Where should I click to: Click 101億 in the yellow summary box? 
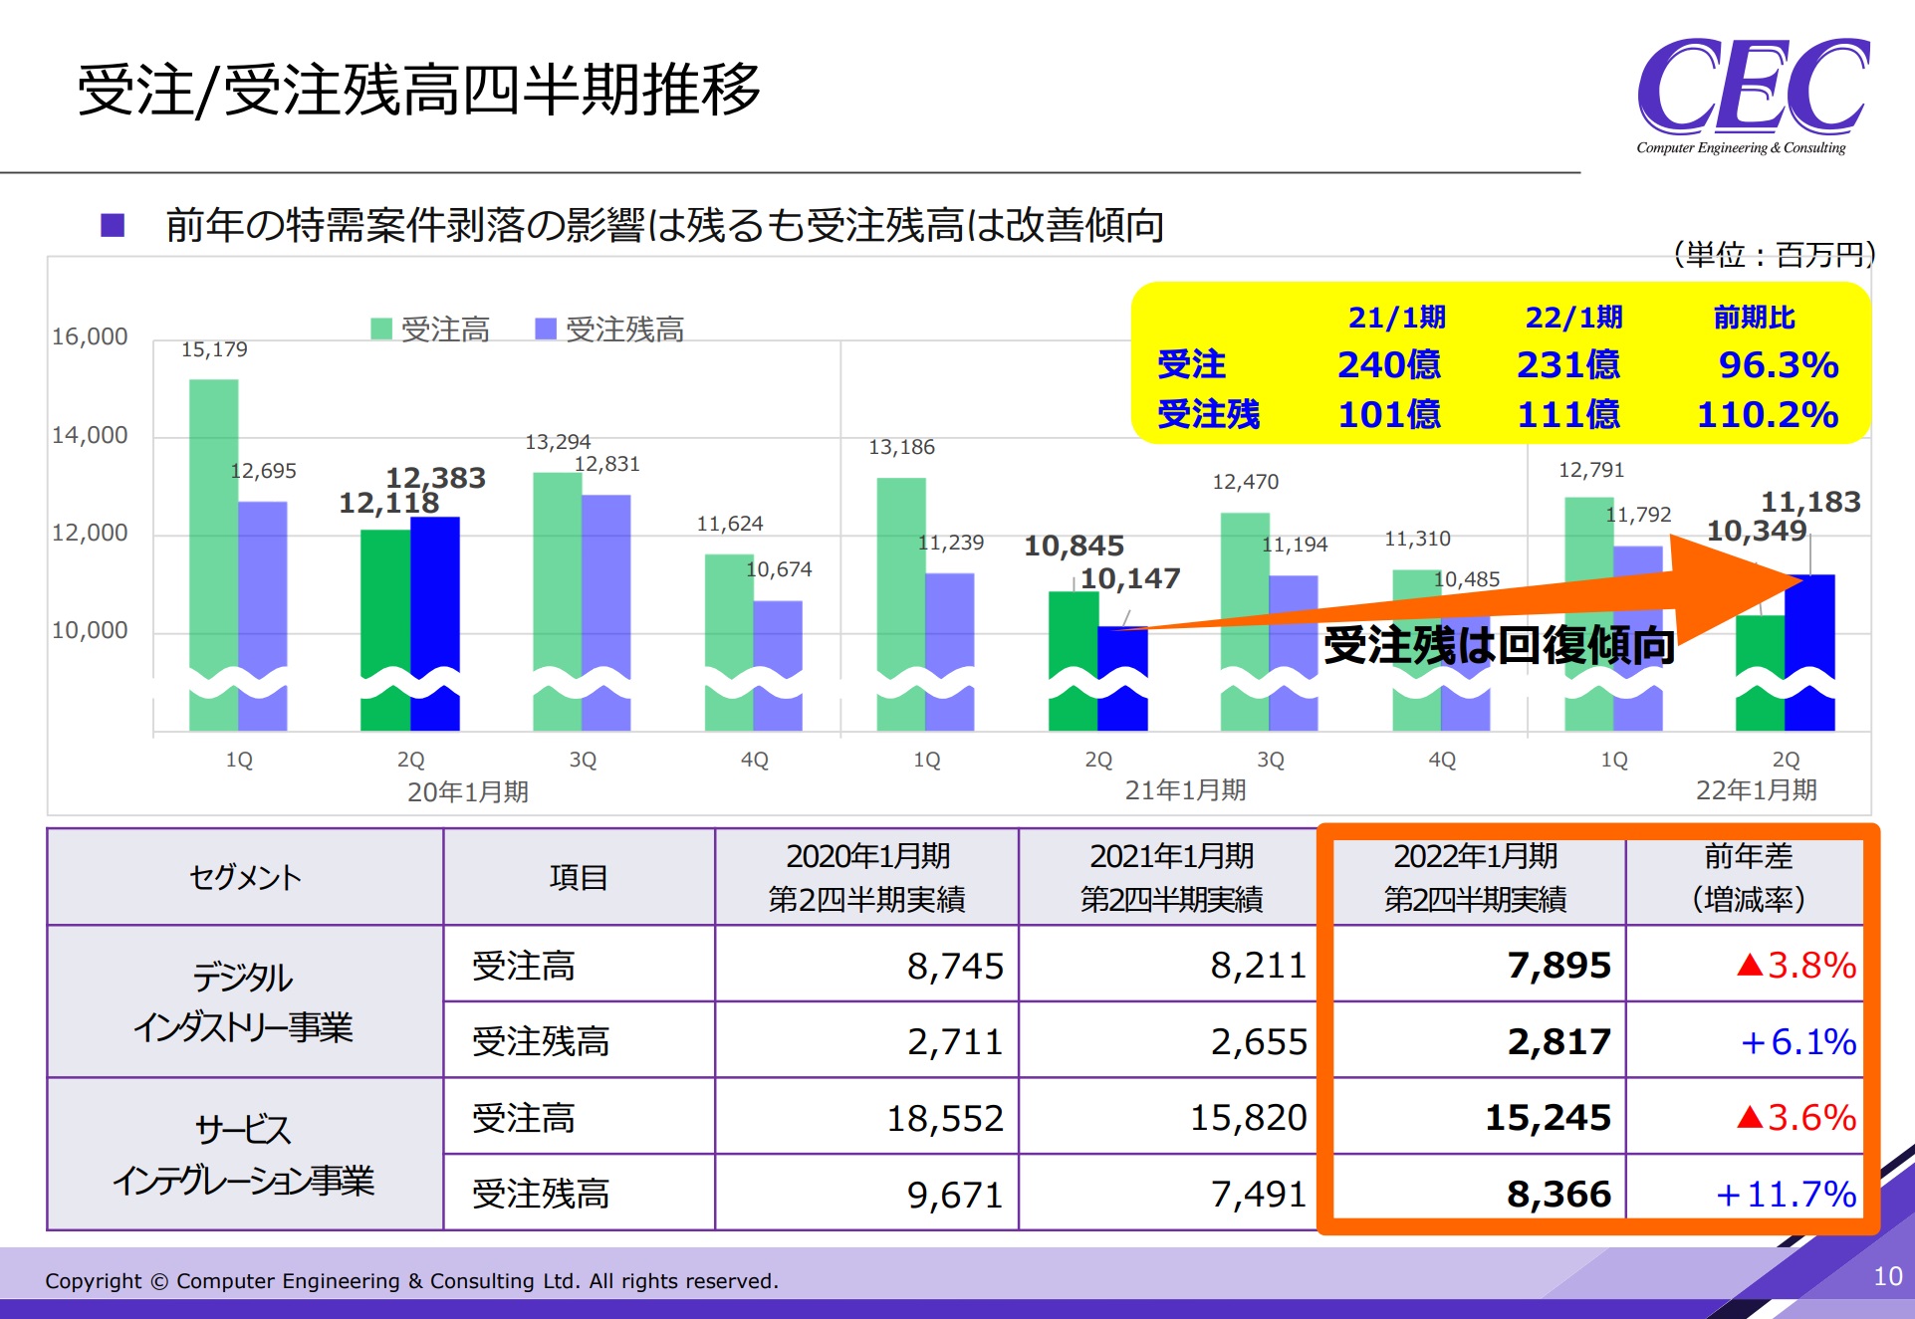pyautogui.click(x=1389, y=415)
